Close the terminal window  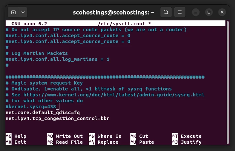[x=222, y=12]
